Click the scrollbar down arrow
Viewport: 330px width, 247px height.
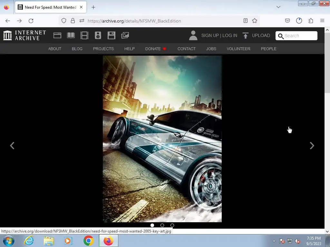pos(327,231)
